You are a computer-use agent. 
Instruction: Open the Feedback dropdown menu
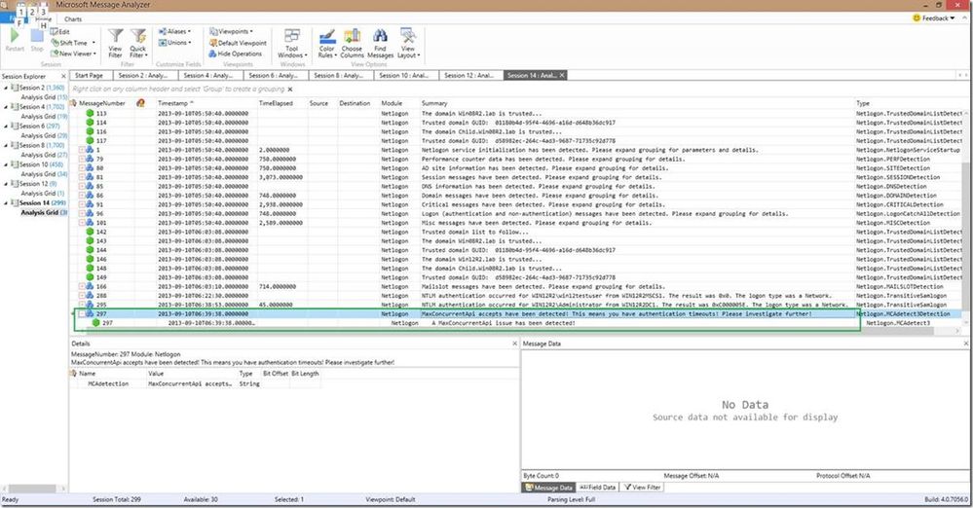click(x=934, y=18)
